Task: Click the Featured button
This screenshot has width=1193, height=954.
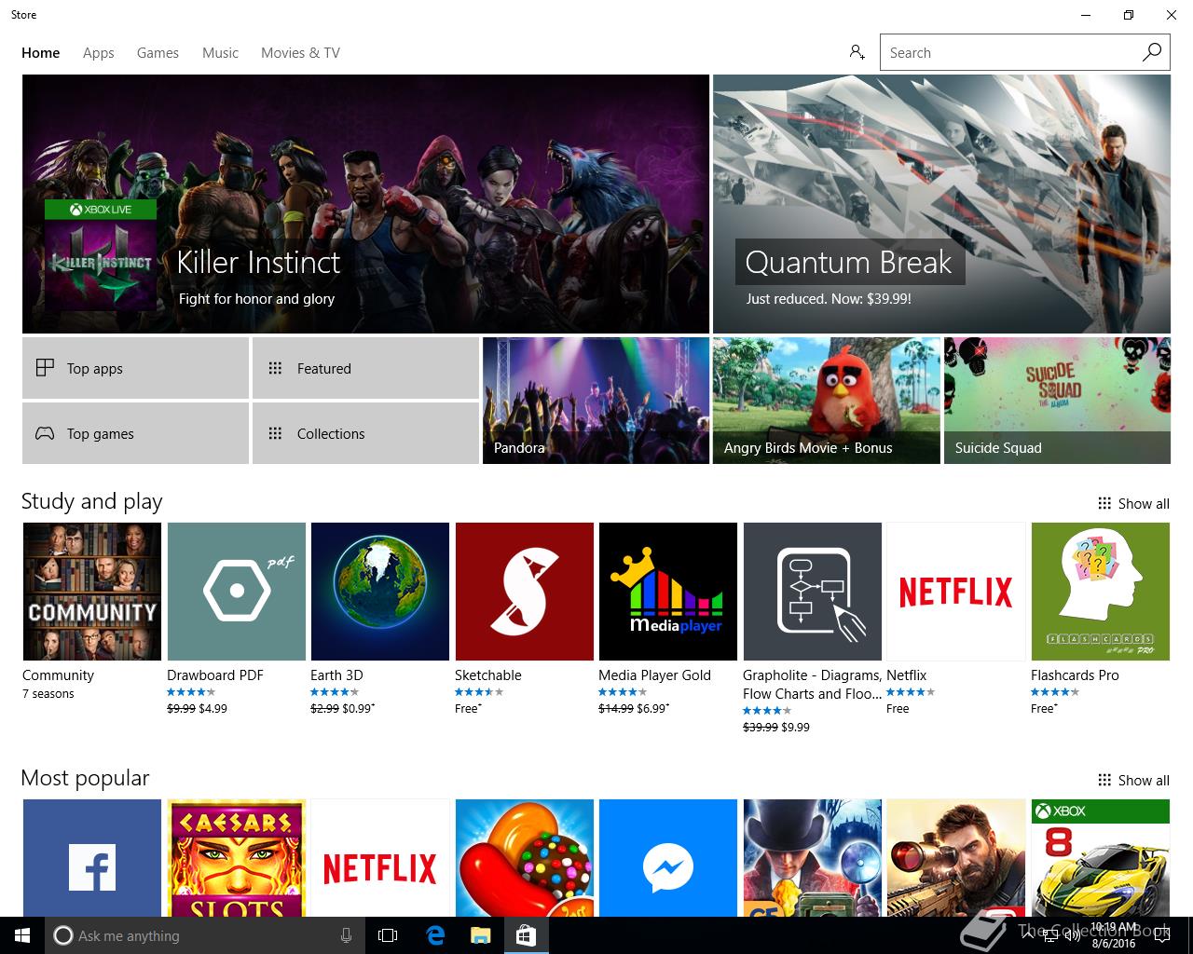Action: 365,368
